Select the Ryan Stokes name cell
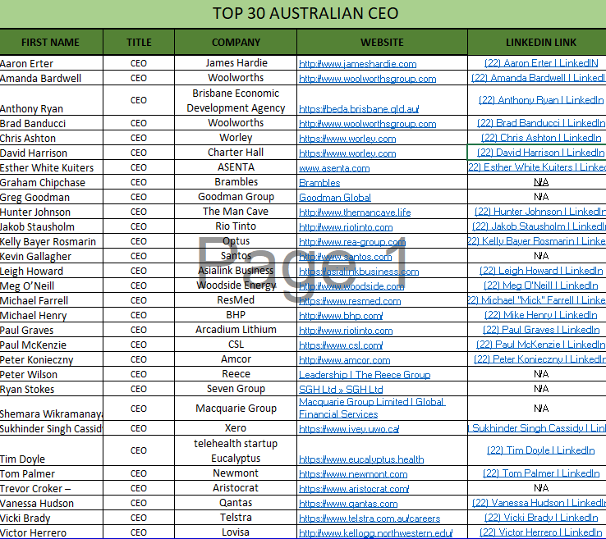 click(52, 389)
